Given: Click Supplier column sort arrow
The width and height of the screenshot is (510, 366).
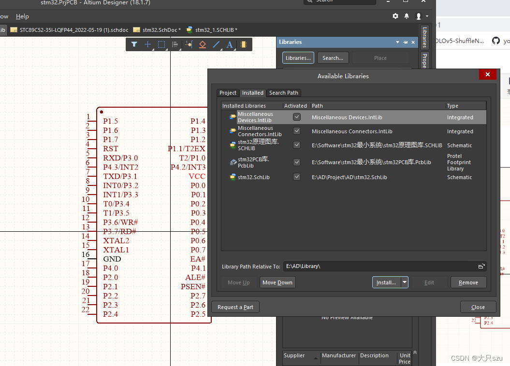Looking at the screenshot, I should [316, 358].
